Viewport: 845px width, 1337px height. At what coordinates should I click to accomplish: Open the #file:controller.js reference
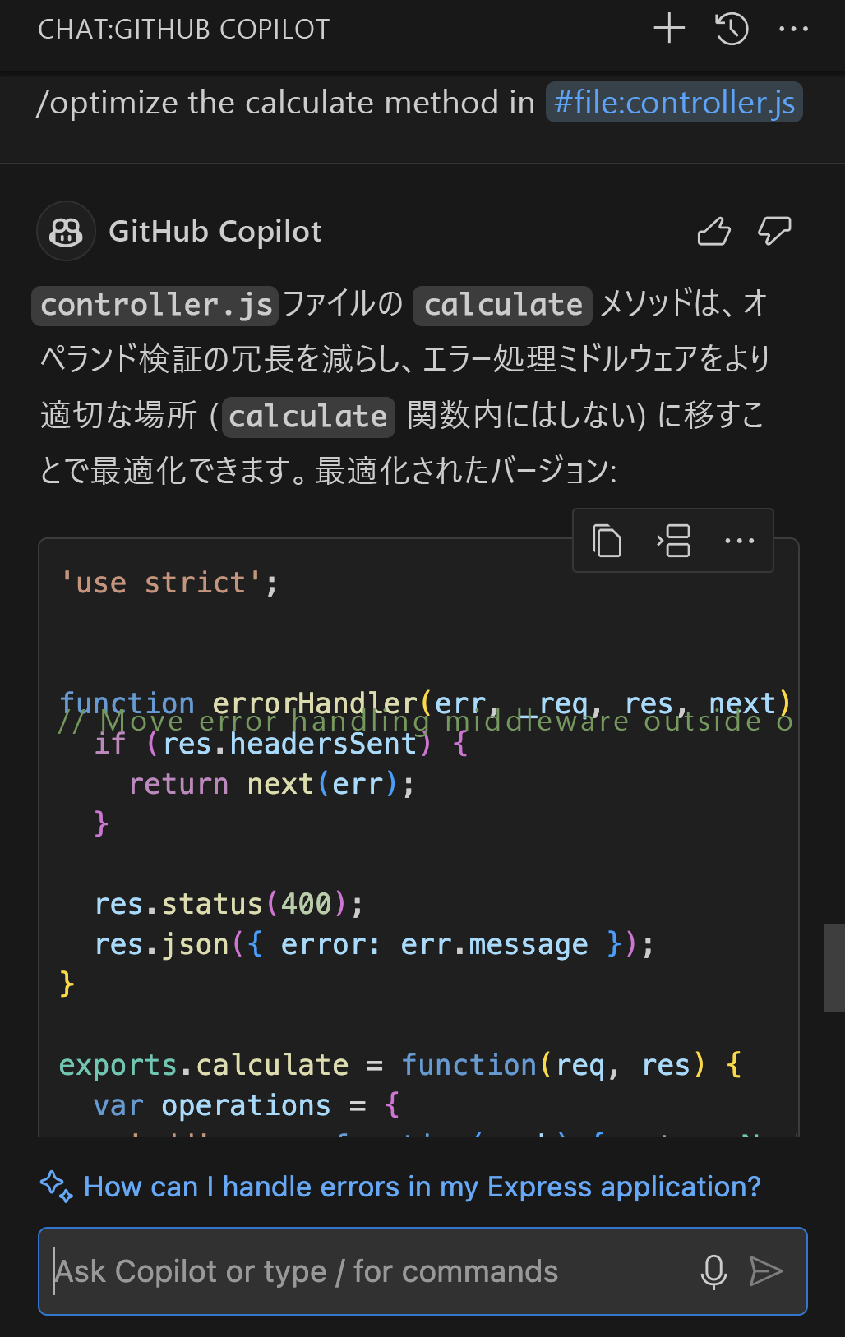click(674, 103)
